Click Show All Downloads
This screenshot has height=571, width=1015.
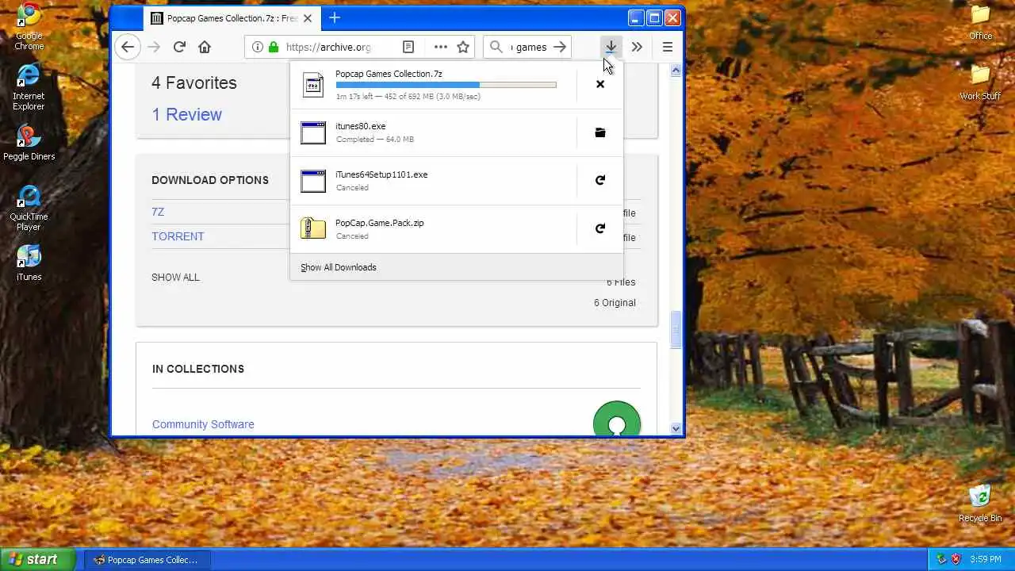click(x=339, y=267)
